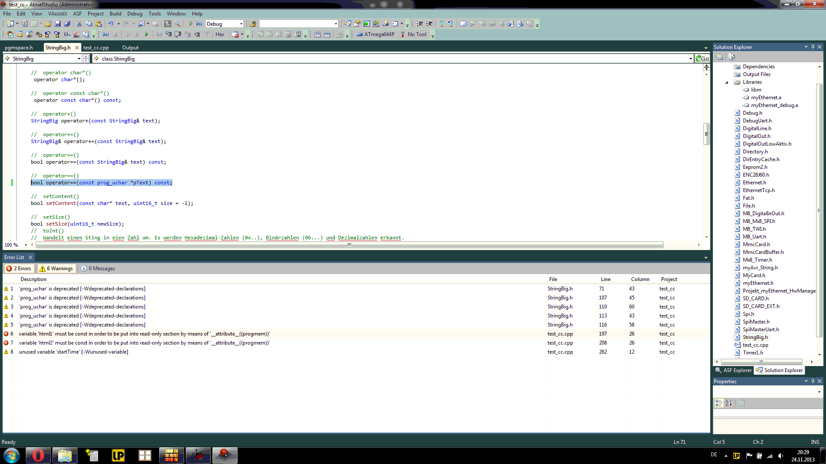Click the Find in Files binoculars-folder icon
Screen dimensions: 826x464
253,24
